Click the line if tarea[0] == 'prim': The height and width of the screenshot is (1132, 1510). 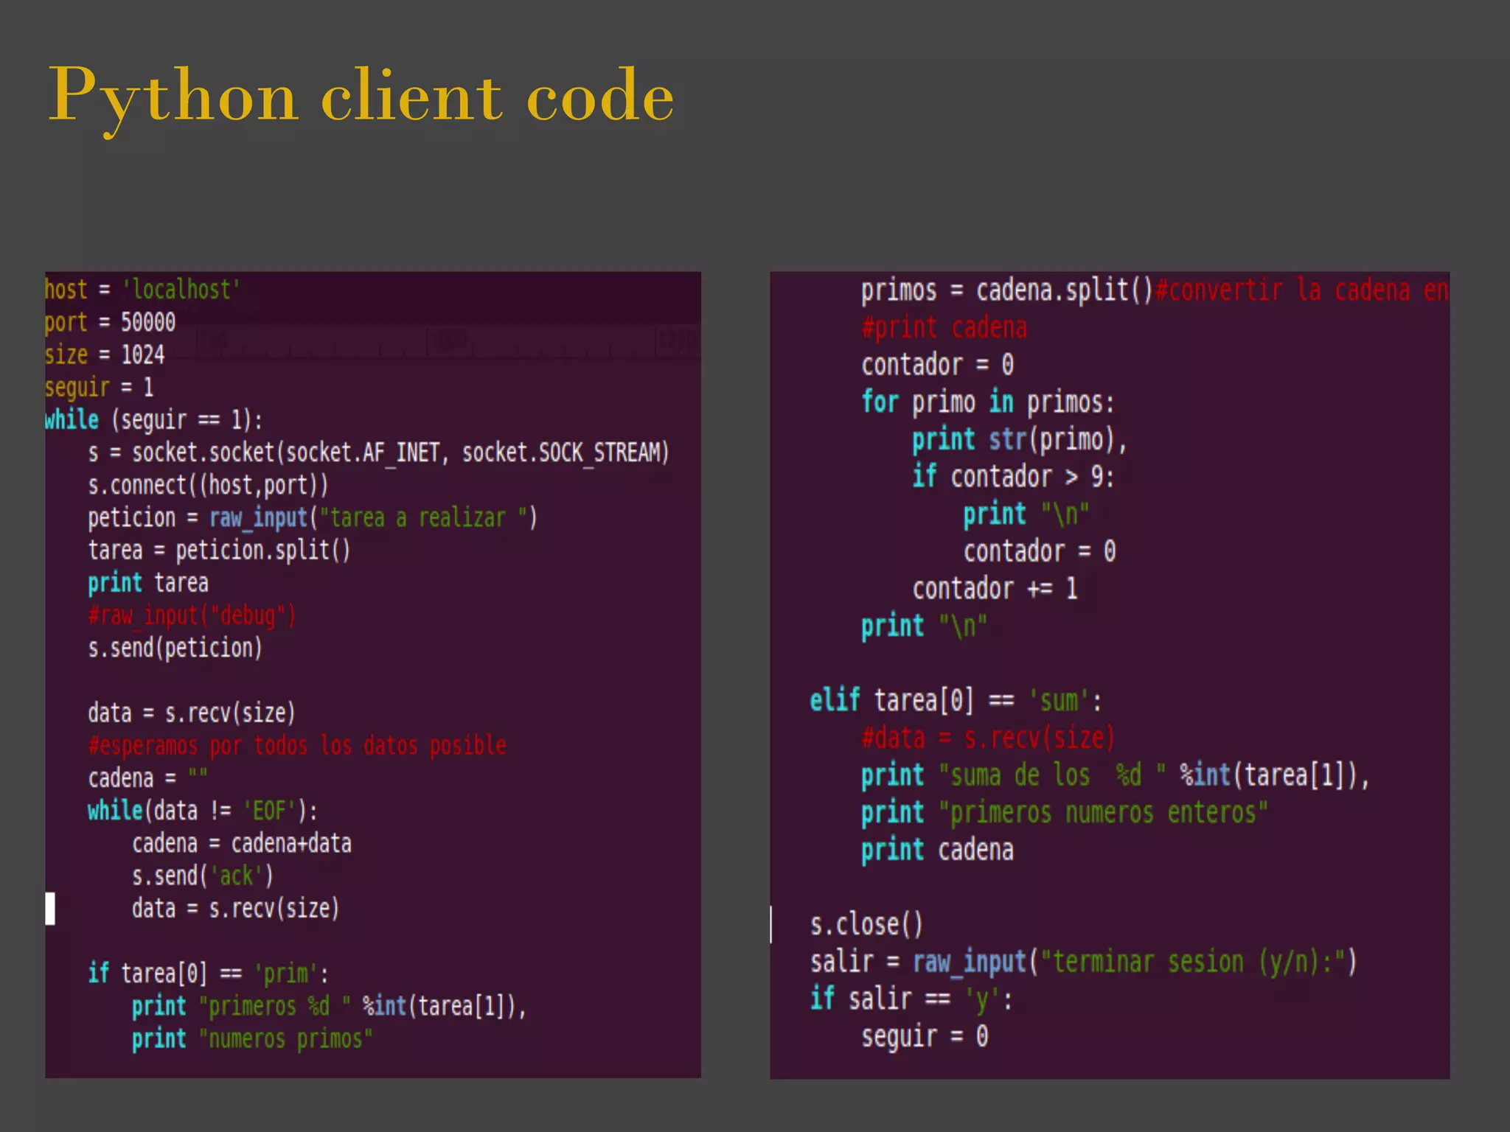208,974
